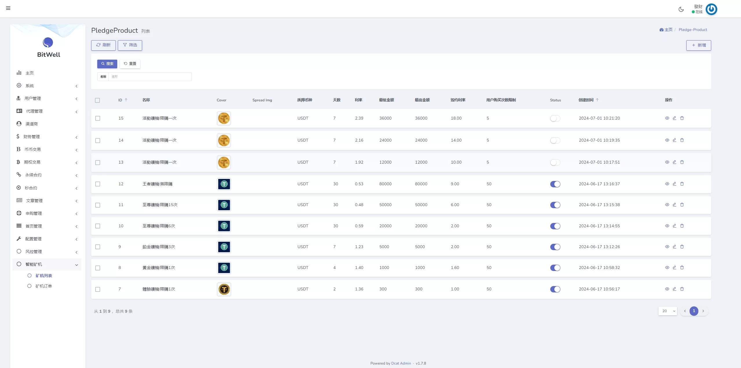Image resolution: width=741 pixels, height=368 pixels.
Task: Sort by ID column arrow icon
Action: (x=126, y=100)
